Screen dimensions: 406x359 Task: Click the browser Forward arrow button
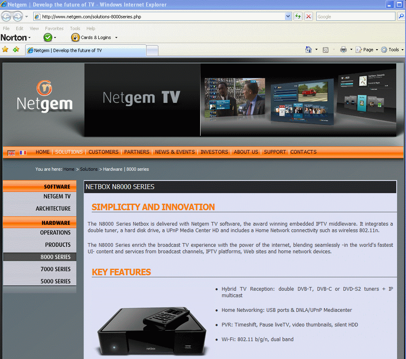coord(17,17)
